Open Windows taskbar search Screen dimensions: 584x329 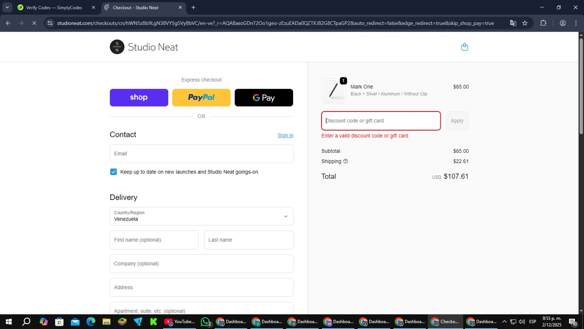pos(26,322)
